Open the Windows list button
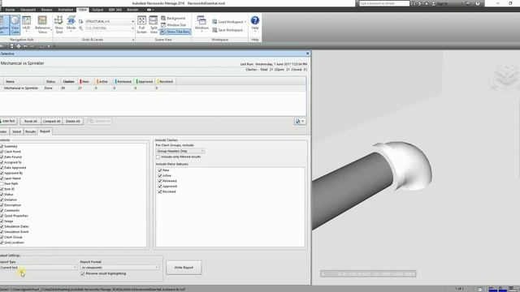The height and width of the screenshot is (292, 520). click(x=201, y=24)
